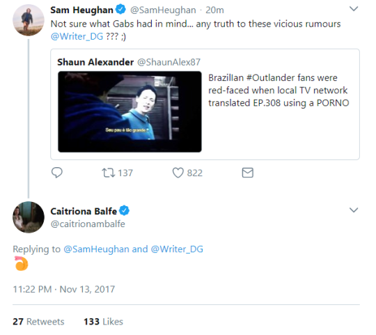View the 27 Retweets list
The image size is (376, 335).
point(38,322)
